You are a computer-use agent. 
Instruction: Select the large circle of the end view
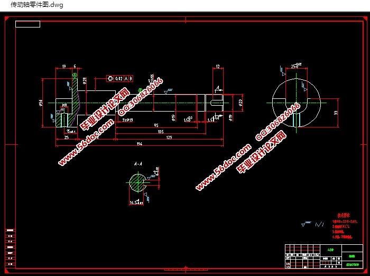297,103
